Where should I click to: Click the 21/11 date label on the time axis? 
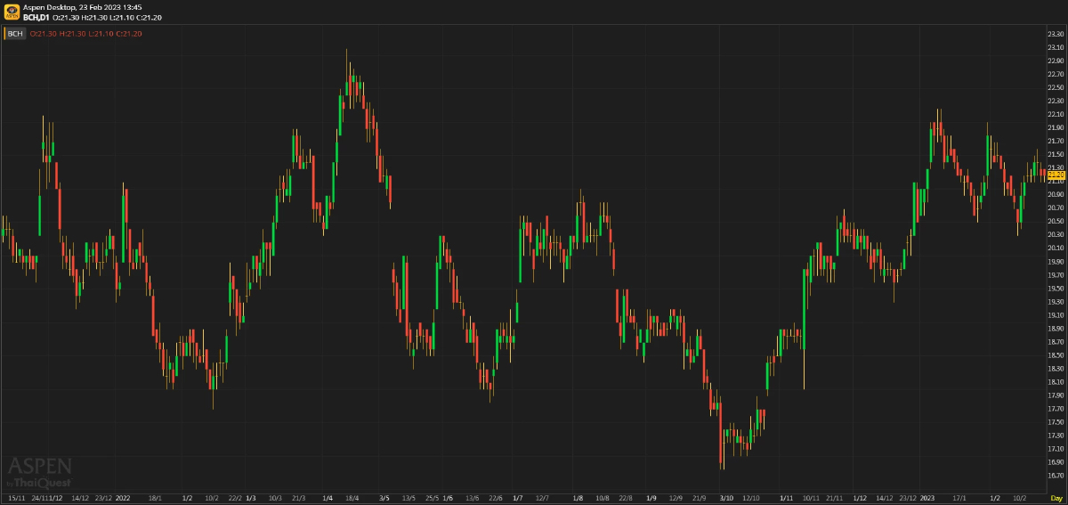[x=835, y=498]
